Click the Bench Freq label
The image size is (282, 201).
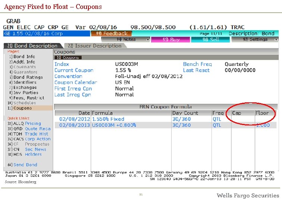(197, 64)
